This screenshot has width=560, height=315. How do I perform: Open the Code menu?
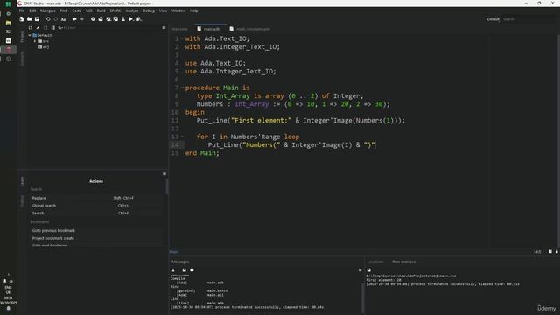tap(76, 10)
